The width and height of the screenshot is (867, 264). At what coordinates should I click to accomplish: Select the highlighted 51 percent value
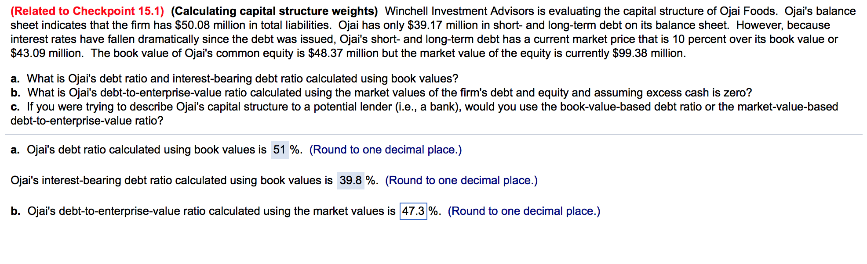tap(279, 150)
